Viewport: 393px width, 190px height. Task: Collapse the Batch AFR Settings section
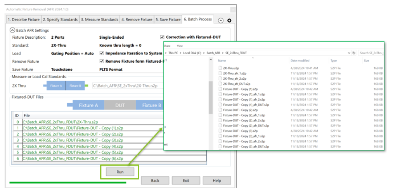tap(12, 30)
